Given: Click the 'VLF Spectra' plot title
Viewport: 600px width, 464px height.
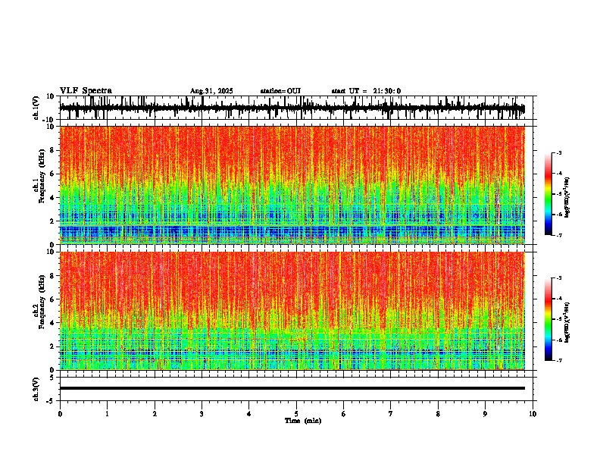Looking at the screenshot, I should 86,91.
